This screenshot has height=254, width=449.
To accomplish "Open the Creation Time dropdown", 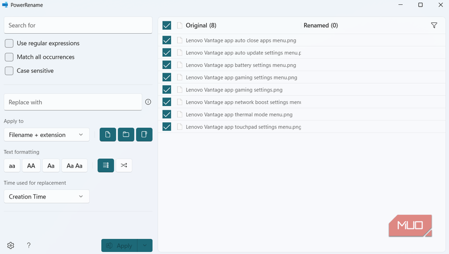I will tap(47, 196).
